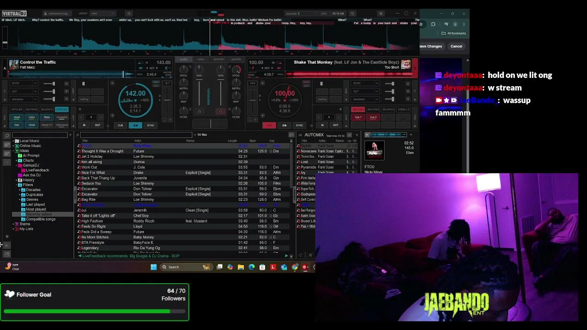Expand the Local Music tree node
Screen dimensions: 587x330
coord(13,141)
